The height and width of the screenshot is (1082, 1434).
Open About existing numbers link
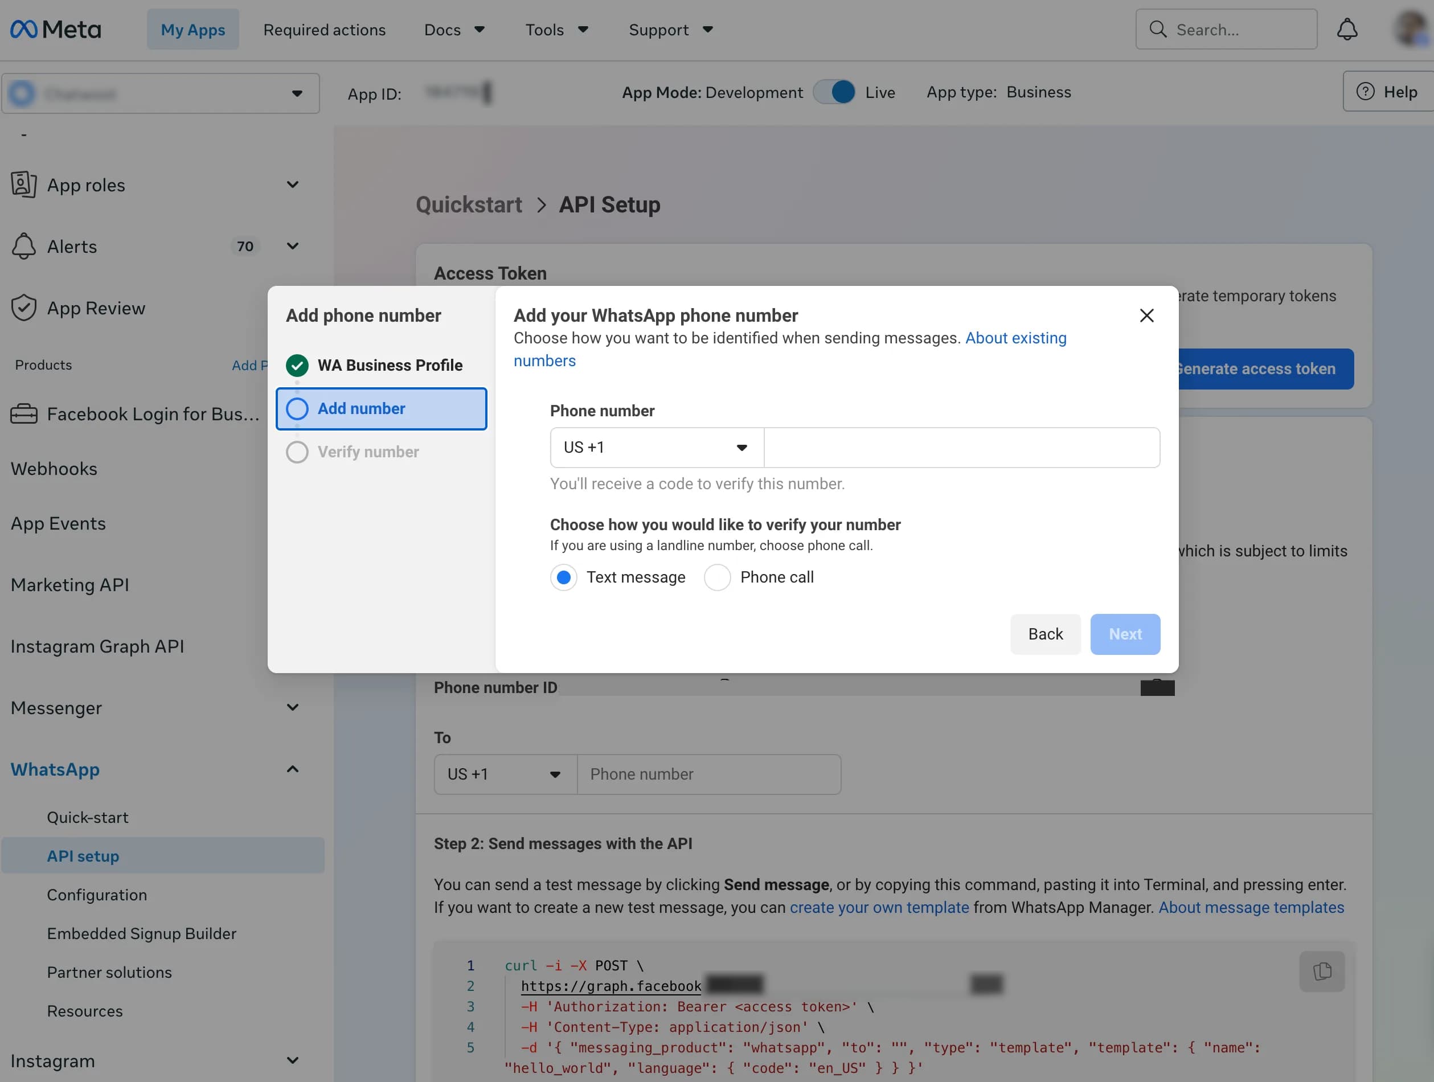pos(789,350)
